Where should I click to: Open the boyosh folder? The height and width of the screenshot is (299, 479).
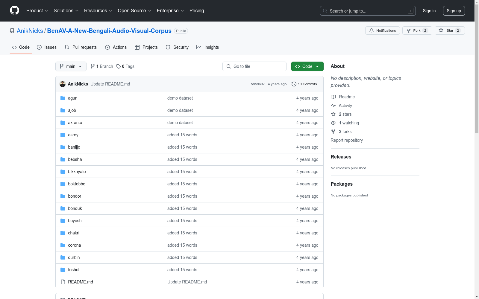tap(75, 221)
